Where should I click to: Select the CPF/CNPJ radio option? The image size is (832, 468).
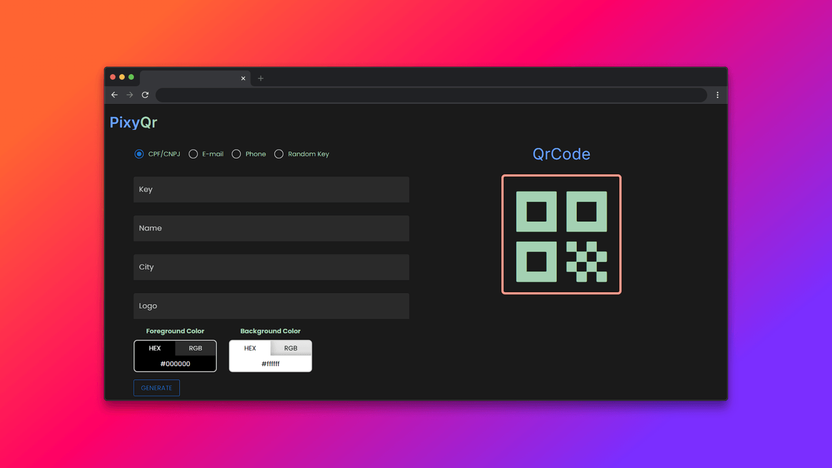point(139,154)
